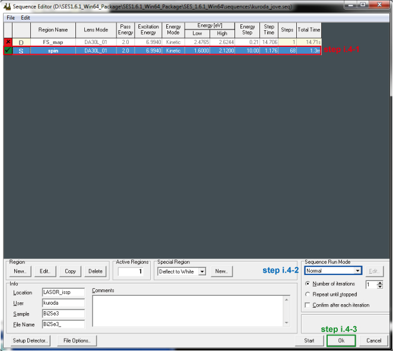Increase number of iterations with up arrow
The width and height of the screenshot is (393, 351).
tap(380, 283)
